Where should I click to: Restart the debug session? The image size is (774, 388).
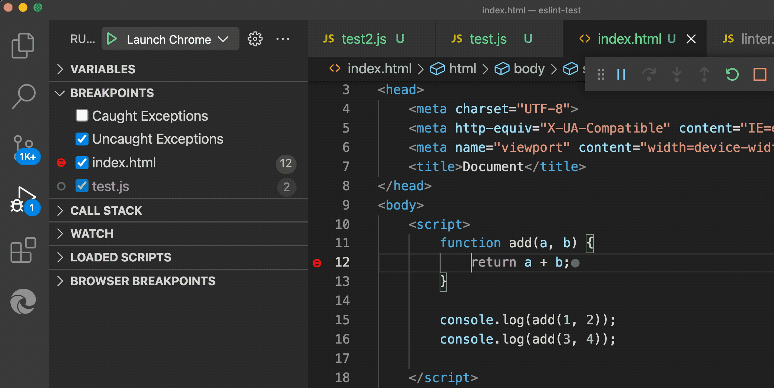tap(732, 74)
